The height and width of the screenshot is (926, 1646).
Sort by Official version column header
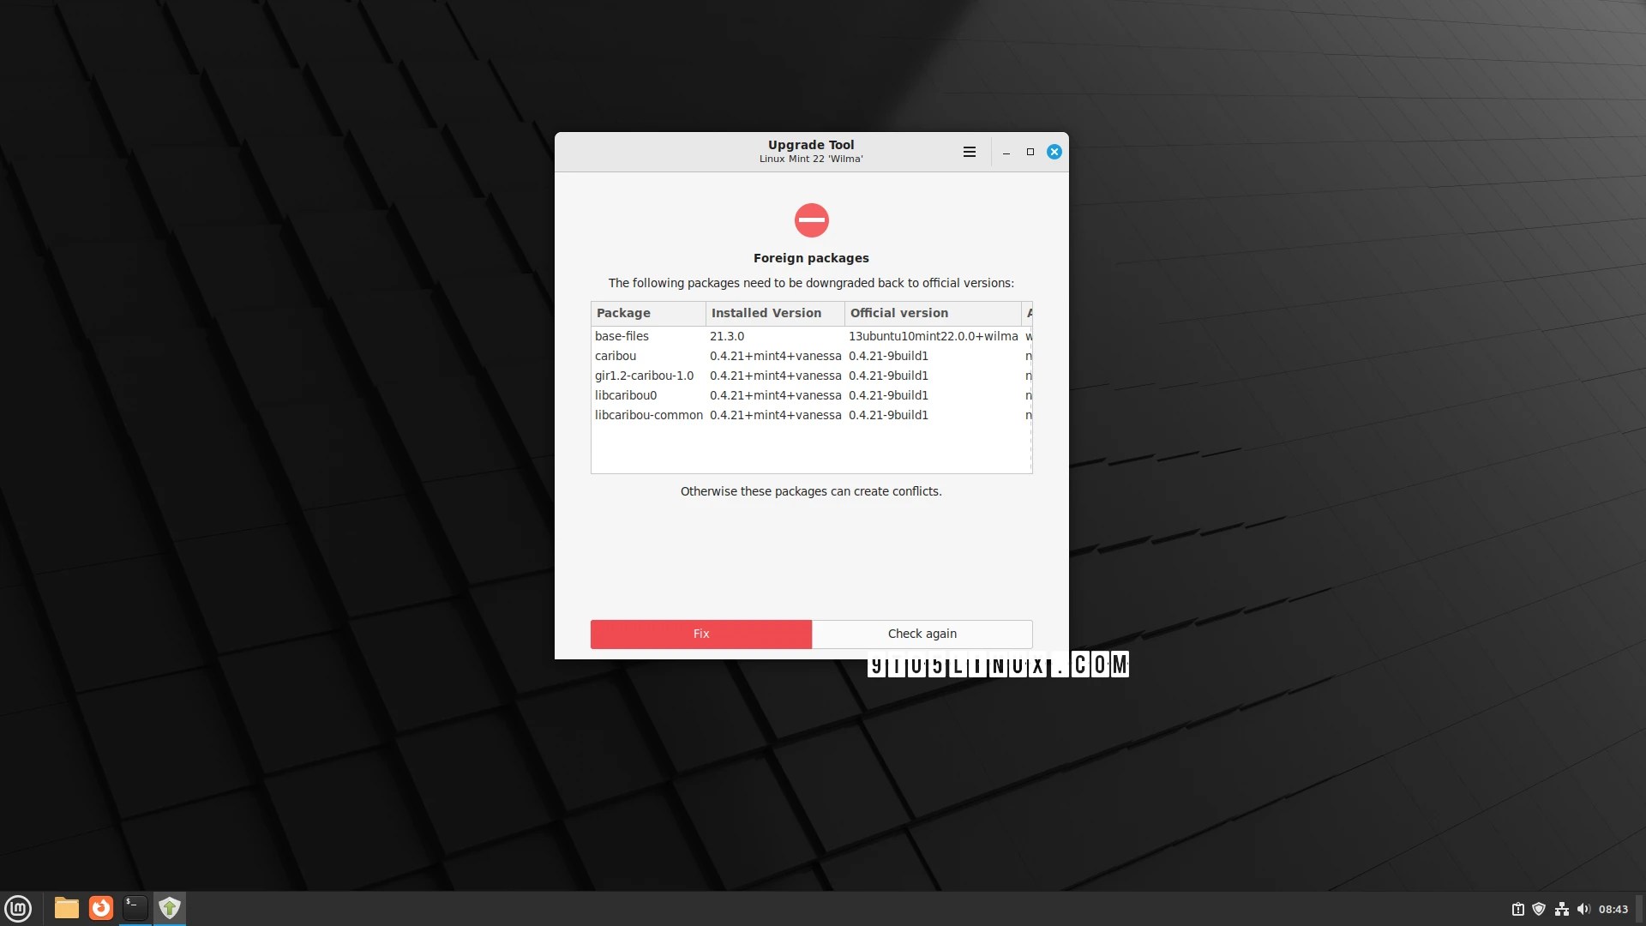tap(932, 313)
